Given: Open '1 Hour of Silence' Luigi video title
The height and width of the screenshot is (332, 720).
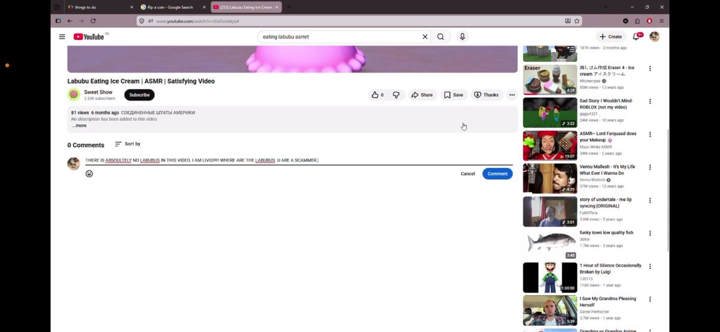Looking at the screenshot, I should pos(610,268).
